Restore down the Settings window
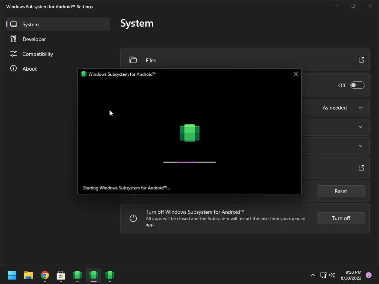This screenshot has width=379, height=284. (353, 6)
